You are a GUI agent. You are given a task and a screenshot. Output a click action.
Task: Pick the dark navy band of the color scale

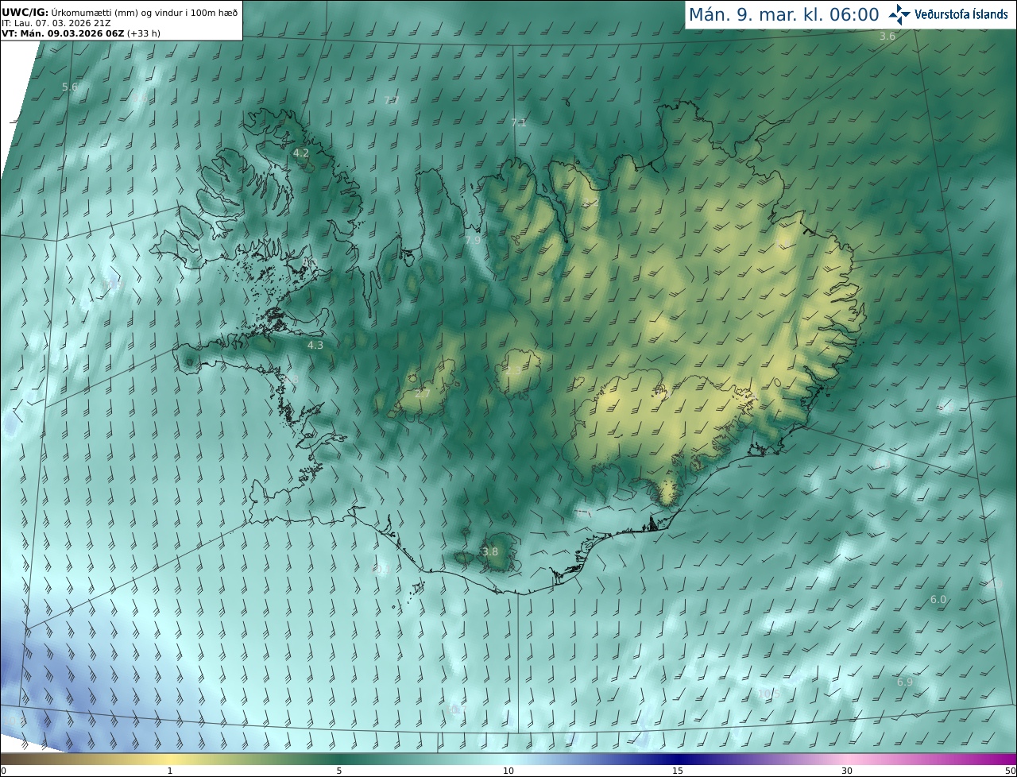click(x=678, y=760)
